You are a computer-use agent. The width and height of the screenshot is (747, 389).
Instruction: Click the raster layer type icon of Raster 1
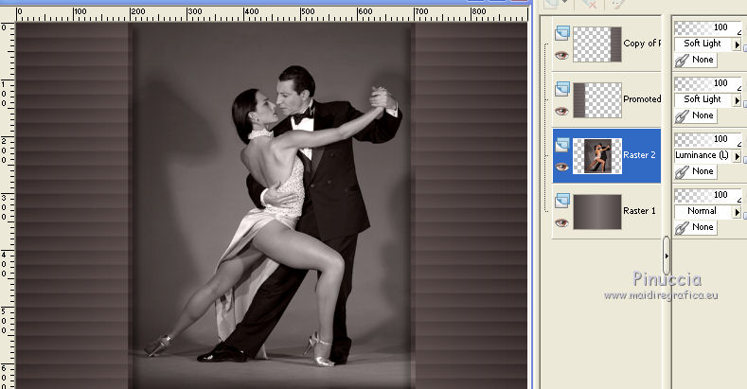point(562,200)
